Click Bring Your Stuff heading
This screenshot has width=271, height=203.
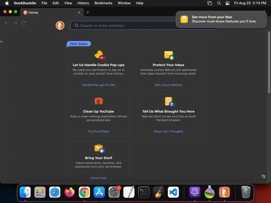[98, 158]
